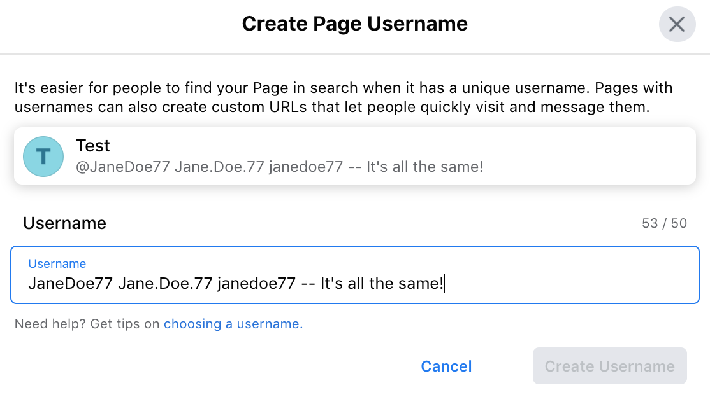Close the Create Page Username dialog
Viewport: 710px width, 397px height.
[x=677, y=24]
